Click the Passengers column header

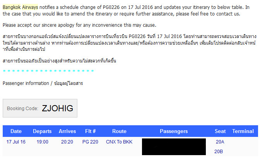(174, 131)
